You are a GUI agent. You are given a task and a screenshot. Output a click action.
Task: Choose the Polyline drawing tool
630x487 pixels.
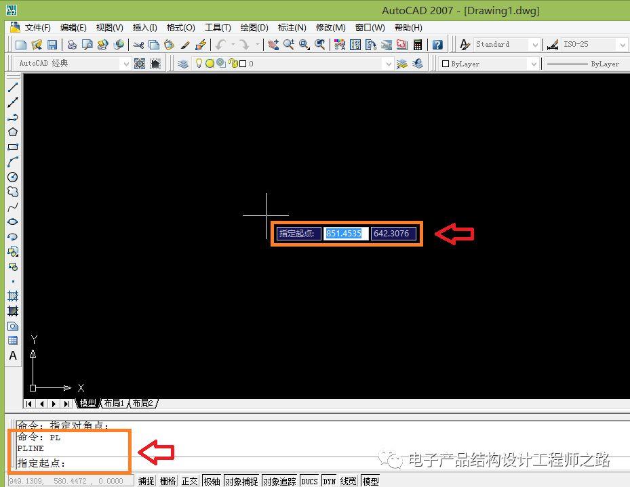(13, 117)
